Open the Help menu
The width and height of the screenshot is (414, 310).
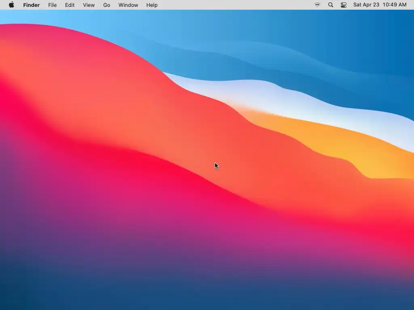tap(152, 5)
